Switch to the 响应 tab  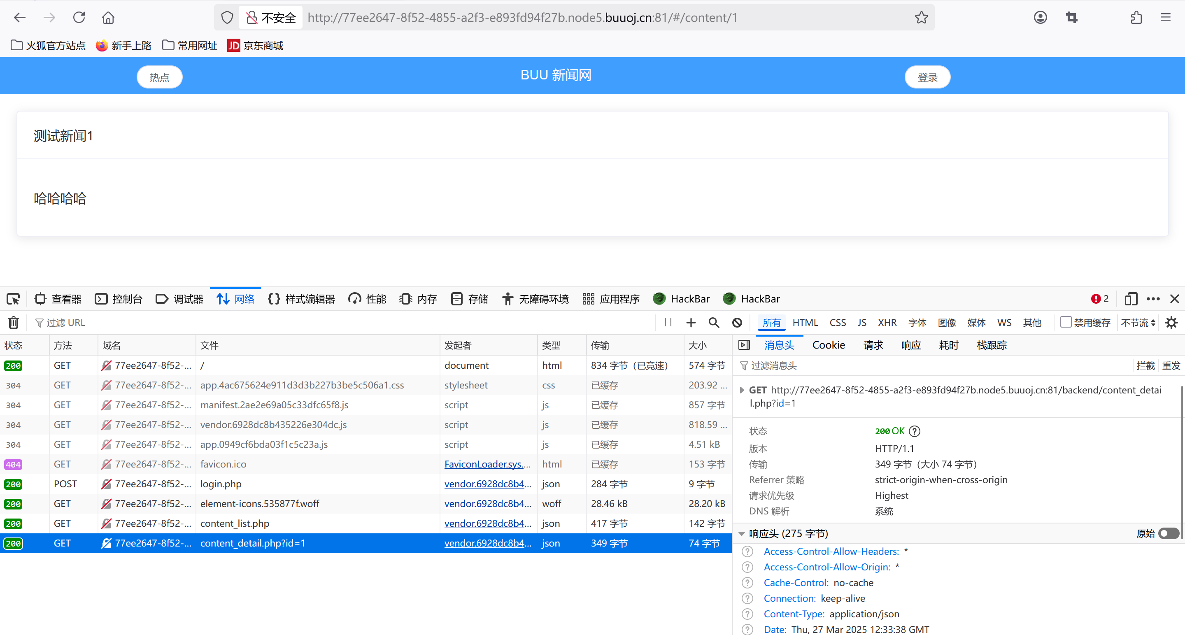(x=910, y=345)
